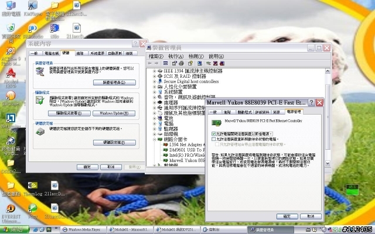The image size is (375, 234).
Task: Click the Uninstall device toolbar icon
Action: tap(222, 63)
